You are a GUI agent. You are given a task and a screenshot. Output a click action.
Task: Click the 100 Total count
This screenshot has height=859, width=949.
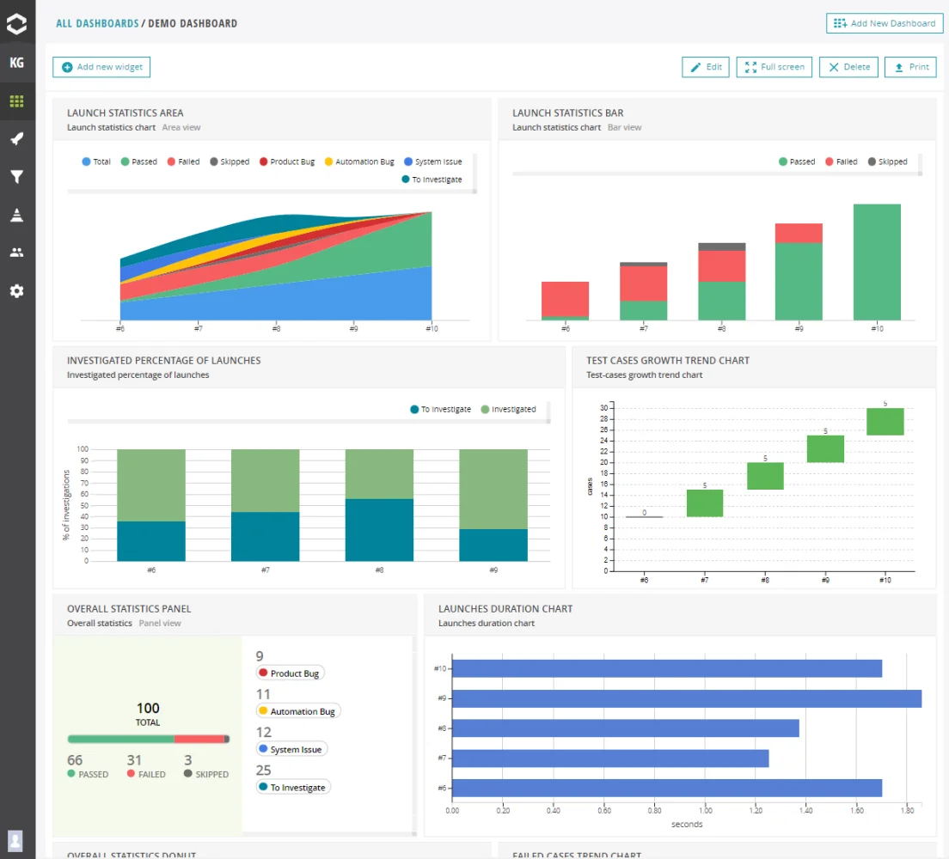point(148,708)
